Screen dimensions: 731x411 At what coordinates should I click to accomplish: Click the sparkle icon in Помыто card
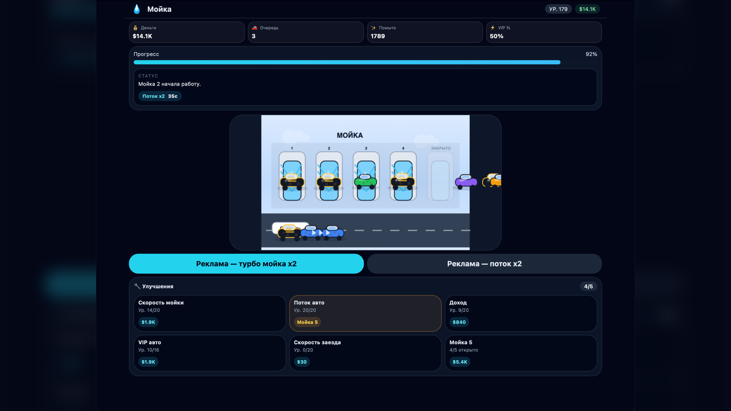pos(373,28)
